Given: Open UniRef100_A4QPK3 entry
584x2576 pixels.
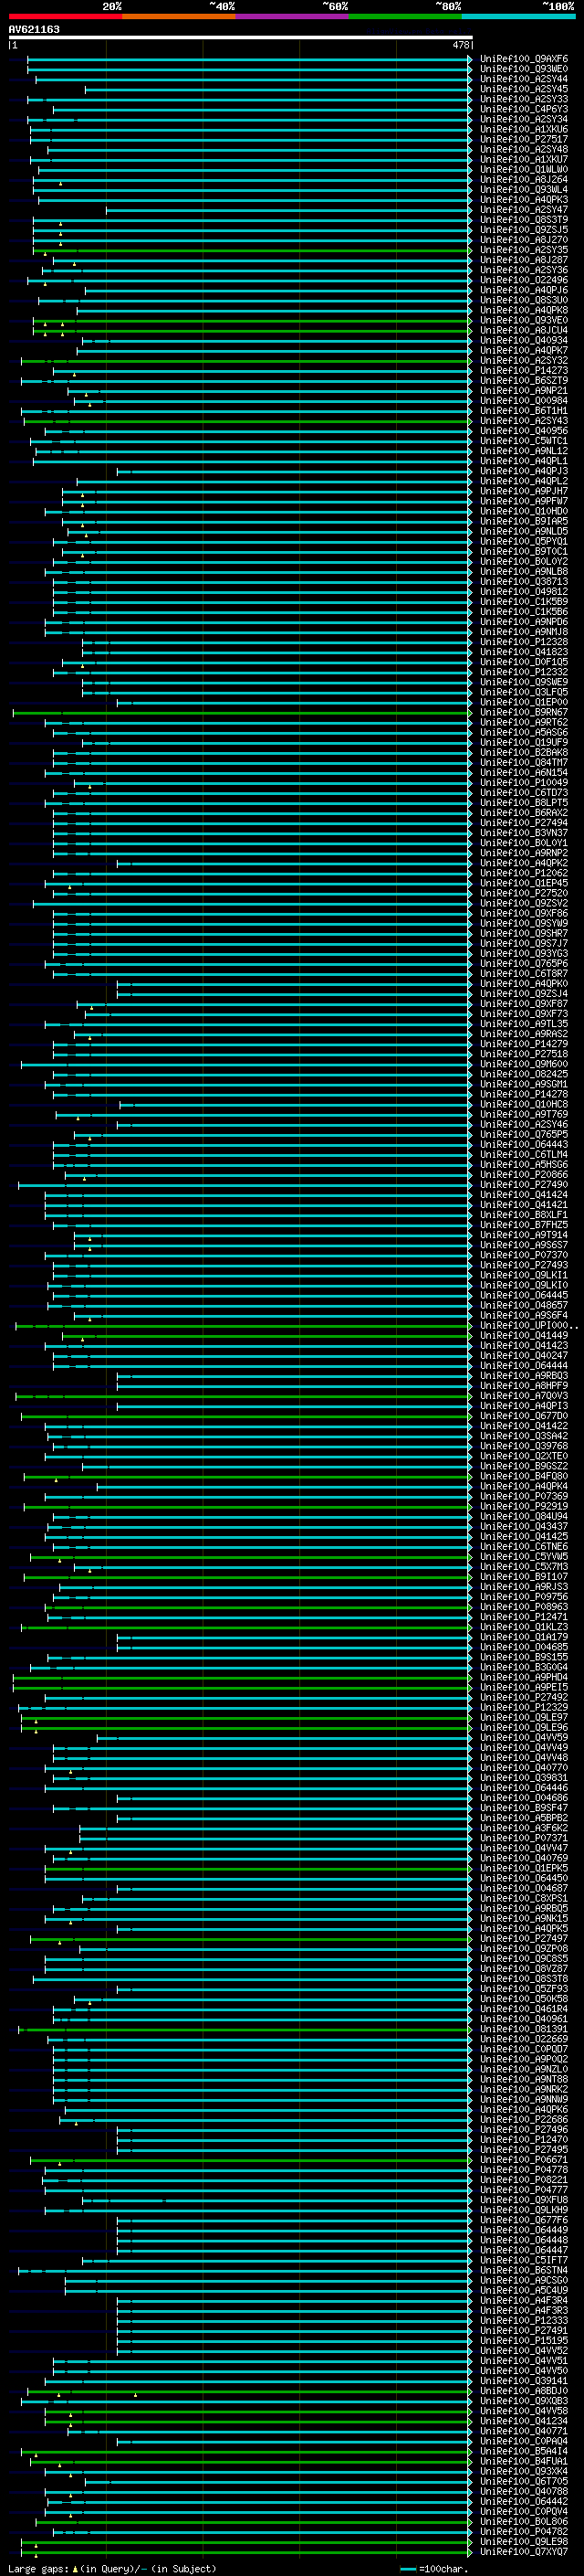Looking at the screenshot, I should [524, 199].
